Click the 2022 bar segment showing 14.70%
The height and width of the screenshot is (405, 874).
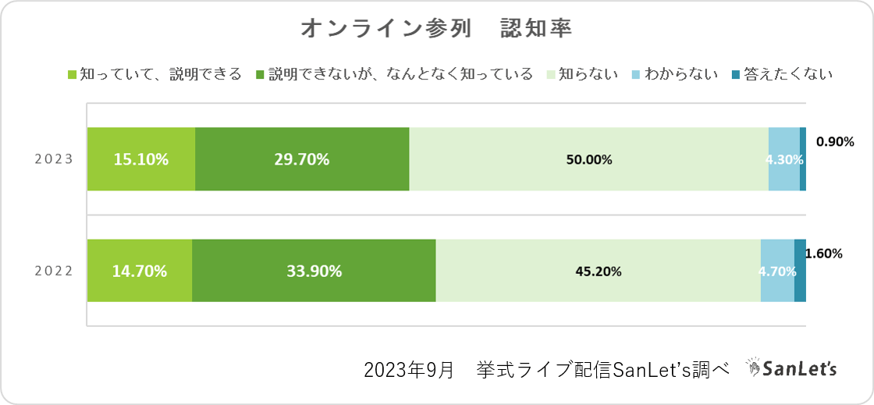click(x=140, y=271)
